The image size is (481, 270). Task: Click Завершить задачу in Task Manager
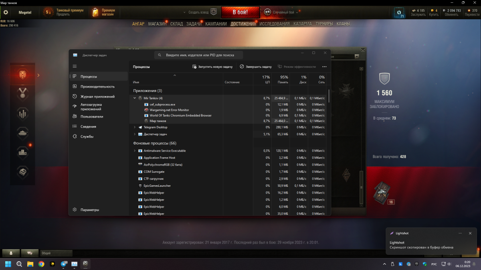(x=256, y=67)
